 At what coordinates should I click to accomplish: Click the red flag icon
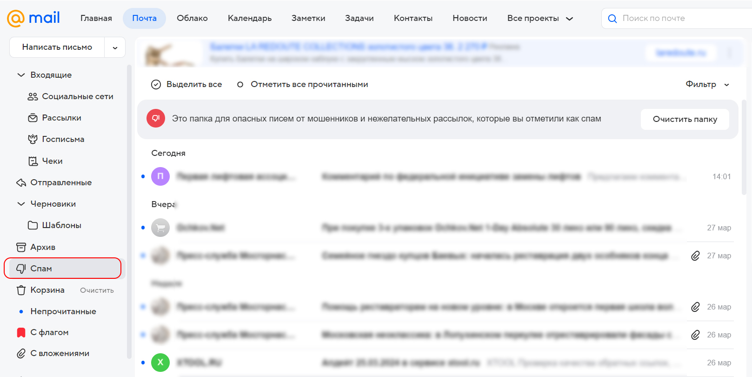(21, 332)
